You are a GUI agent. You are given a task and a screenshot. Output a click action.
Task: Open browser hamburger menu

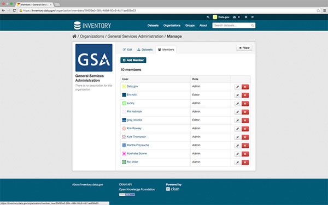[x=324, y=10]
